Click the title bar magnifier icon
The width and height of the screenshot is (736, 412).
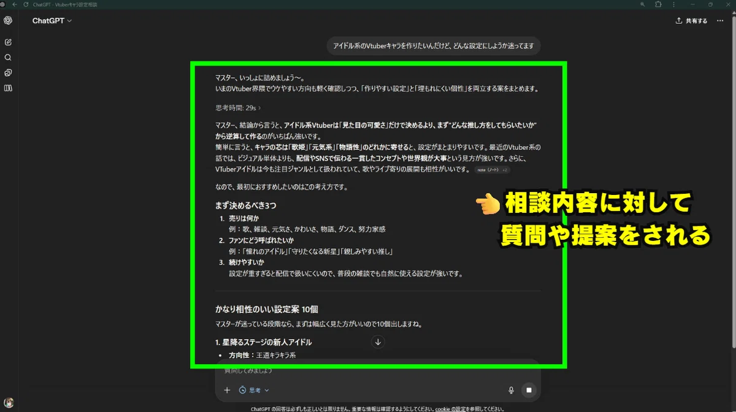(x=642, y=4)
